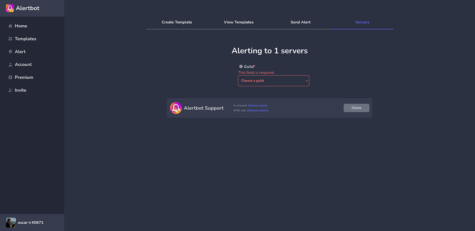
Task: Open Premium using the plus-circle icon
Action: [10, 77]
